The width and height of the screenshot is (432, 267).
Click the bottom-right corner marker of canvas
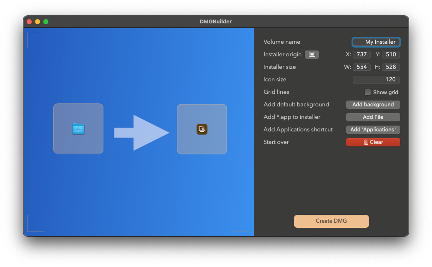[248, 230]
